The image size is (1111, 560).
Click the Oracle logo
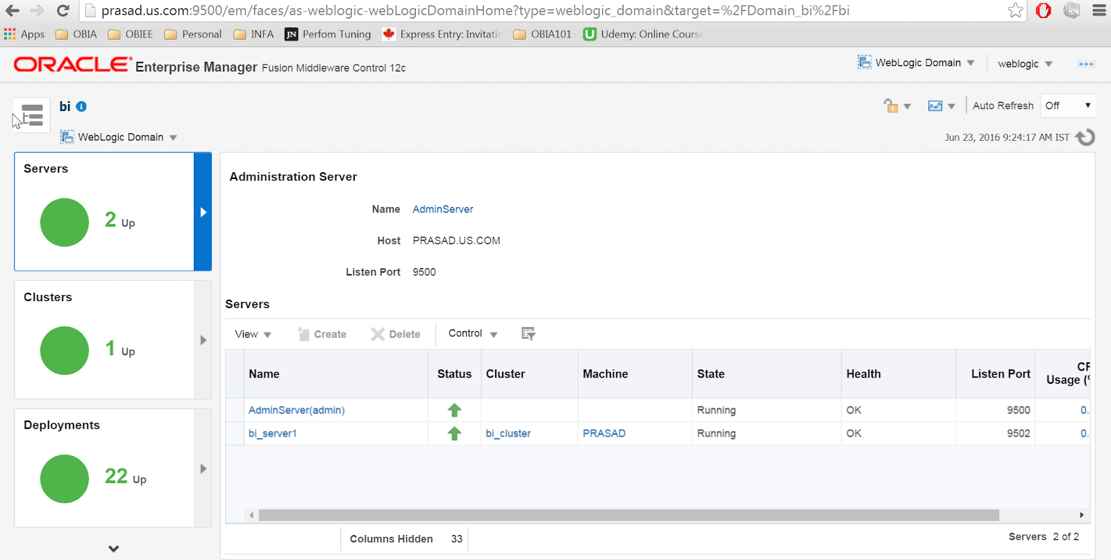[x=72, y=65]
